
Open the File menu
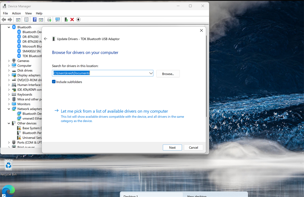point(5,13)
